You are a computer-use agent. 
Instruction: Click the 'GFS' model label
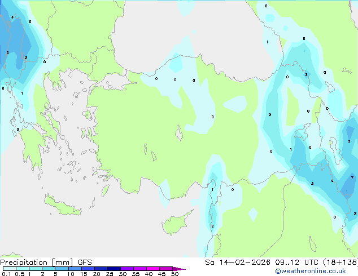point(85,262)
